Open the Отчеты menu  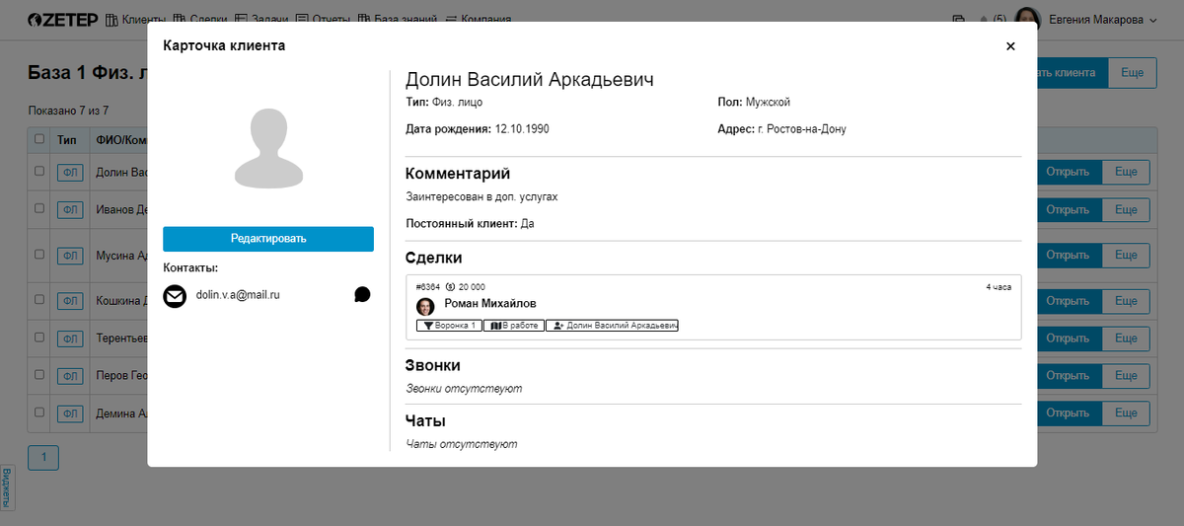(325, 20)
